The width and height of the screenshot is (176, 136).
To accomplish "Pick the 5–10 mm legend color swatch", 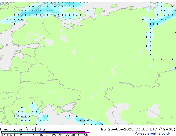I will coord(31,132).
